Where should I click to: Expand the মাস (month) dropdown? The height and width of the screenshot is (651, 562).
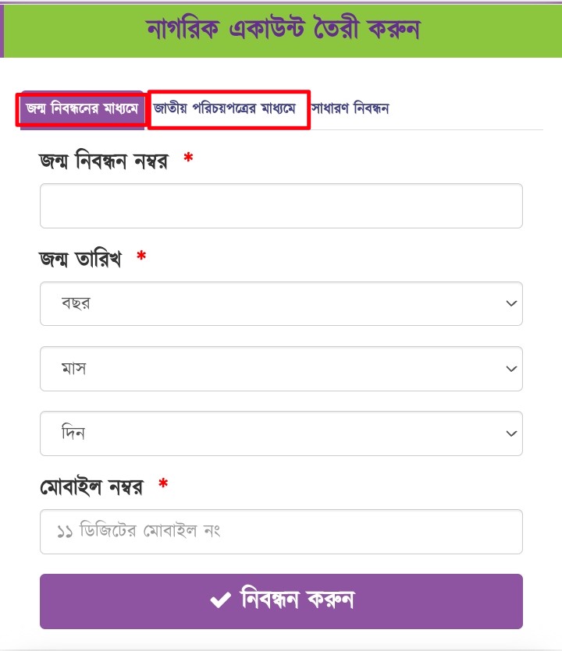tap(281, 369)
